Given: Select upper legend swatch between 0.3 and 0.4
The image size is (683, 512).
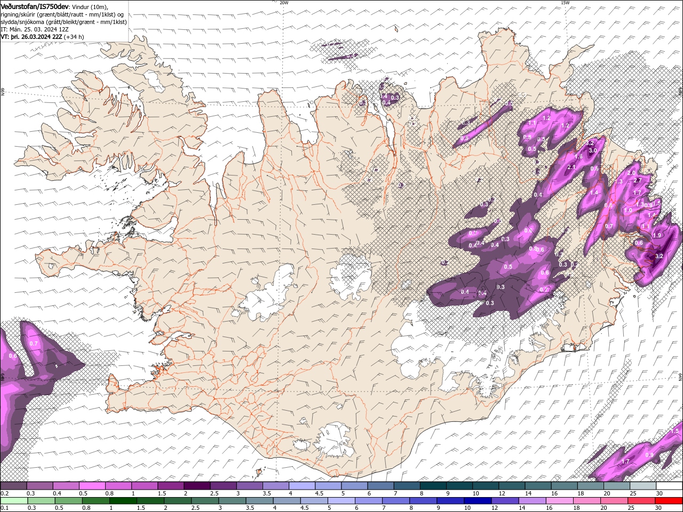Looking at the screenshot, I should point(40,486).
